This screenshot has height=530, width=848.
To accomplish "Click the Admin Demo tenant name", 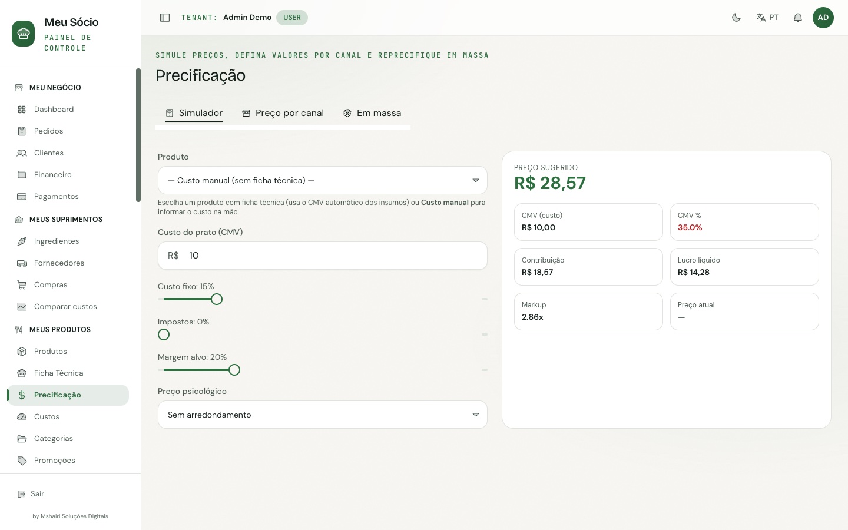I will pos(247,18).
